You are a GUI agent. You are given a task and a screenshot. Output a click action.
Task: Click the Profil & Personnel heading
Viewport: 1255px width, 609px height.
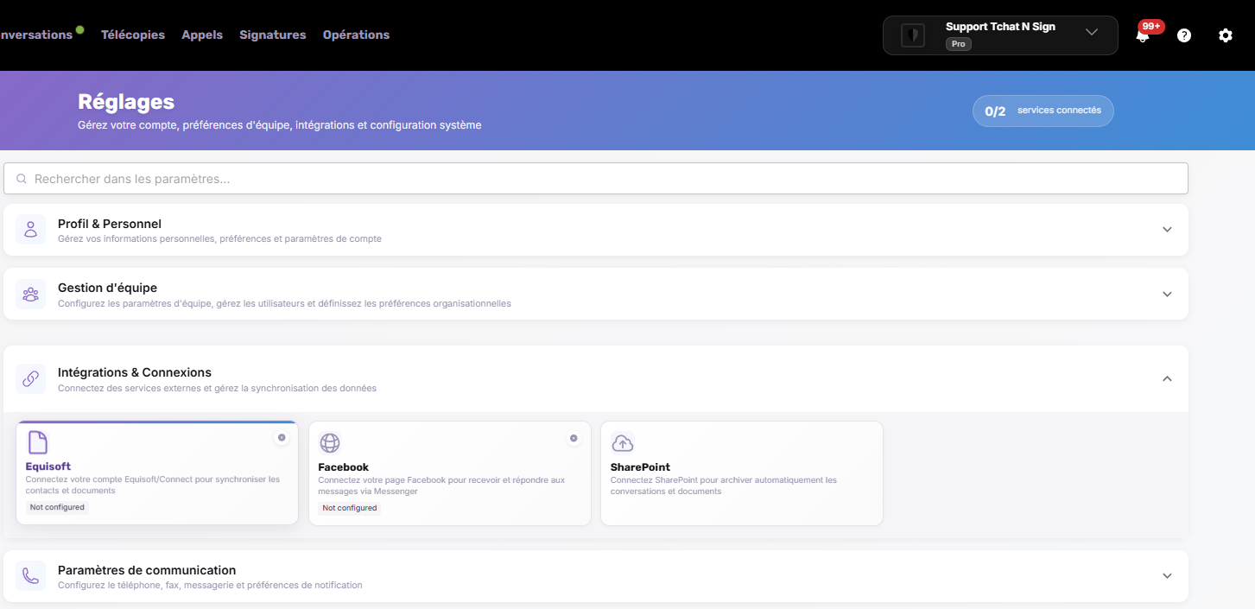click(x=110, y=224)
